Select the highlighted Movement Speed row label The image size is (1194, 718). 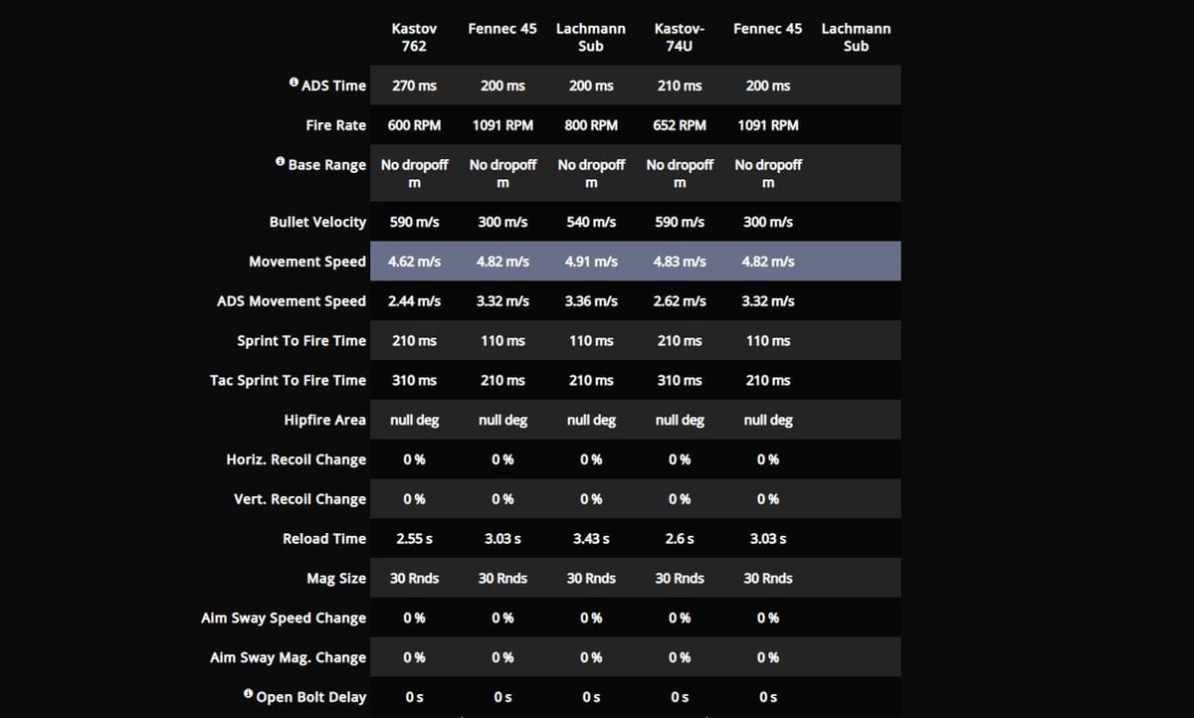pos(307,262)
